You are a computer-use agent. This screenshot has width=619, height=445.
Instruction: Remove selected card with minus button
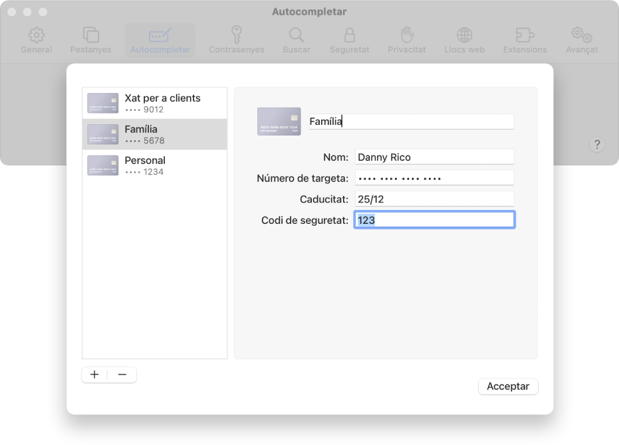[x=122, y=375]
